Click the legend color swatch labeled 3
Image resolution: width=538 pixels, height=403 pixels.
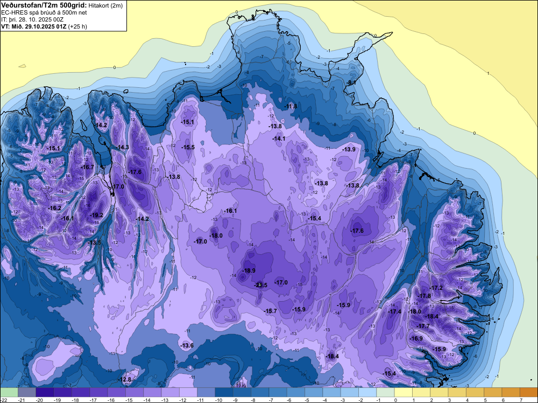pyautogui.click(x=457, y=392)
